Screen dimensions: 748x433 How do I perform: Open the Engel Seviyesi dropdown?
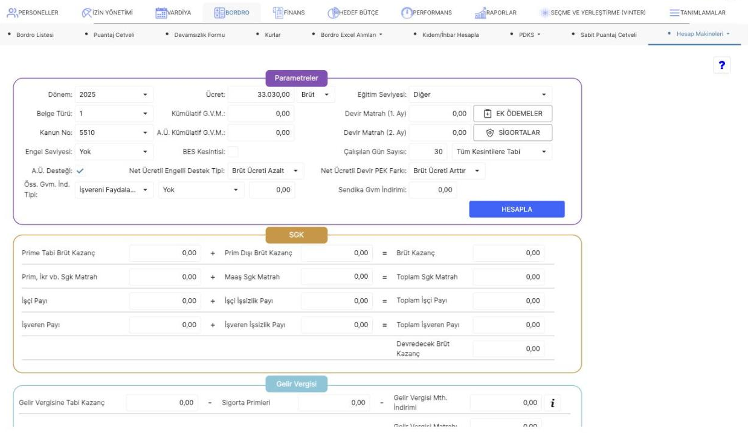(x=114, y=151)
